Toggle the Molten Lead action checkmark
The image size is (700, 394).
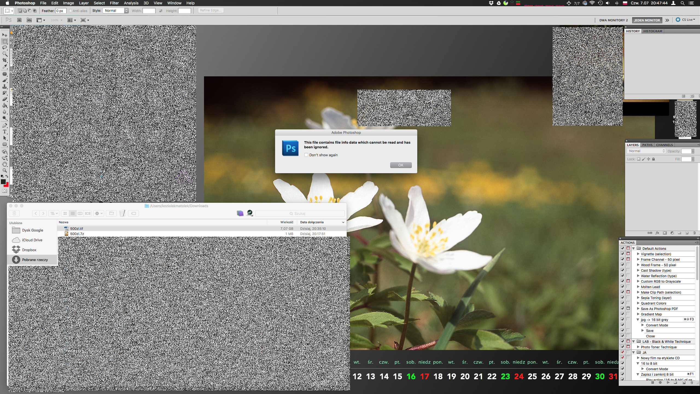coord(622,287)
